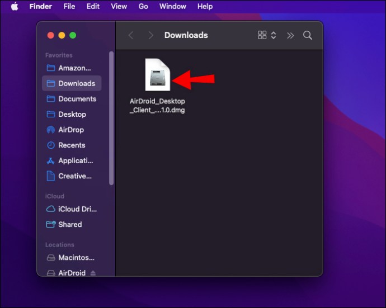Minimize the window with yellow button
386x308 pixels.
point(62,35)
